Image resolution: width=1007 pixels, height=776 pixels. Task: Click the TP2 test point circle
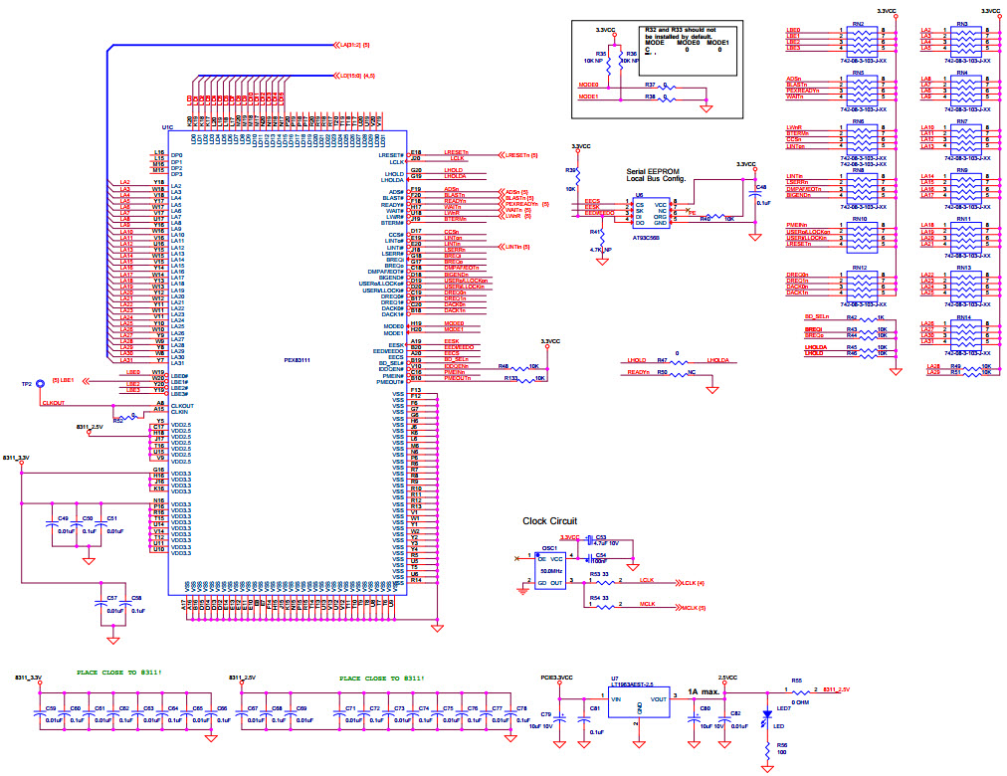tap(40, 382)
